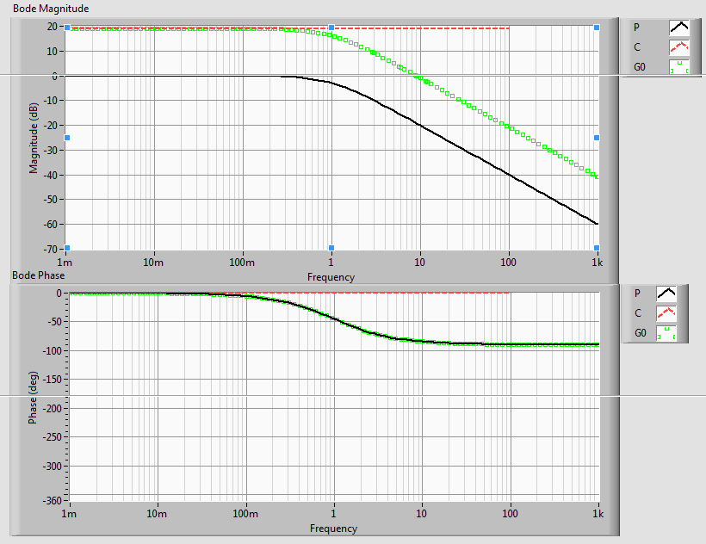This screenshot has width=706, height=544.
Task: Click the 1k frequency marker on phase graph
Action: tap(598, 513)
